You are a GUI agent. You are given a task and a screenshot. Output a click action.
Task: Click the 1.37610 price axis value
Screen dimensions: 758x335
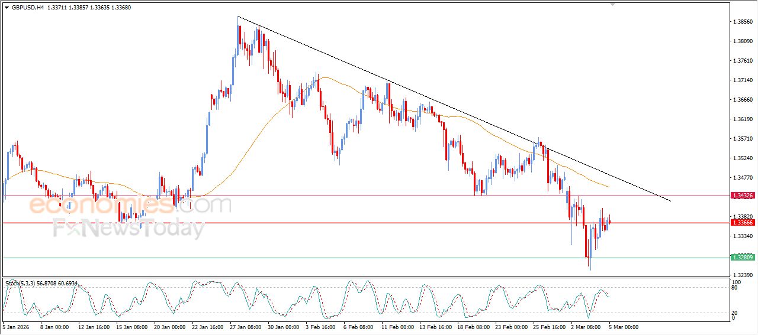pos(743,61)
